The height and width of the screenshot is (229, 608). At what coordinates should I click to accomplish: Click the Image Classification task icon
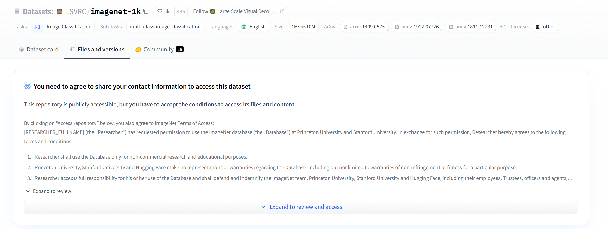tap(38, 27)
